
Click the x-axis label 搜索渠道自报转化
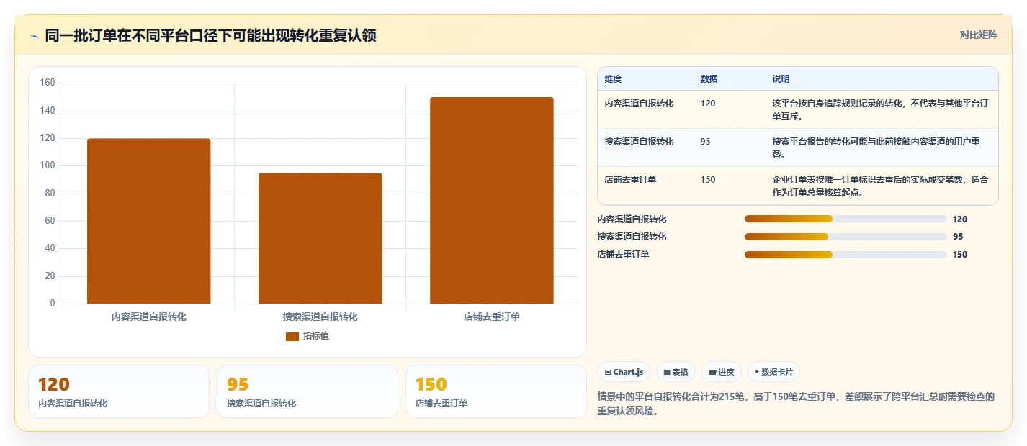click(320, 317)
